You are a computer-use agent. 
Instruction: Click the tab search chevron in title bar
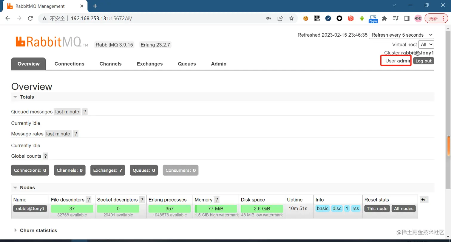click(394, 5)
